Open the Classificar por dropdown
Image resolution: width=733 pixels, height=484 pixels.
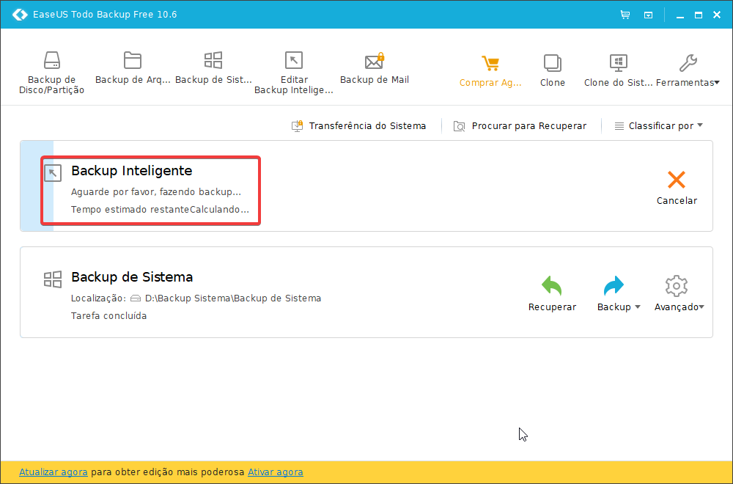point(658,126)
